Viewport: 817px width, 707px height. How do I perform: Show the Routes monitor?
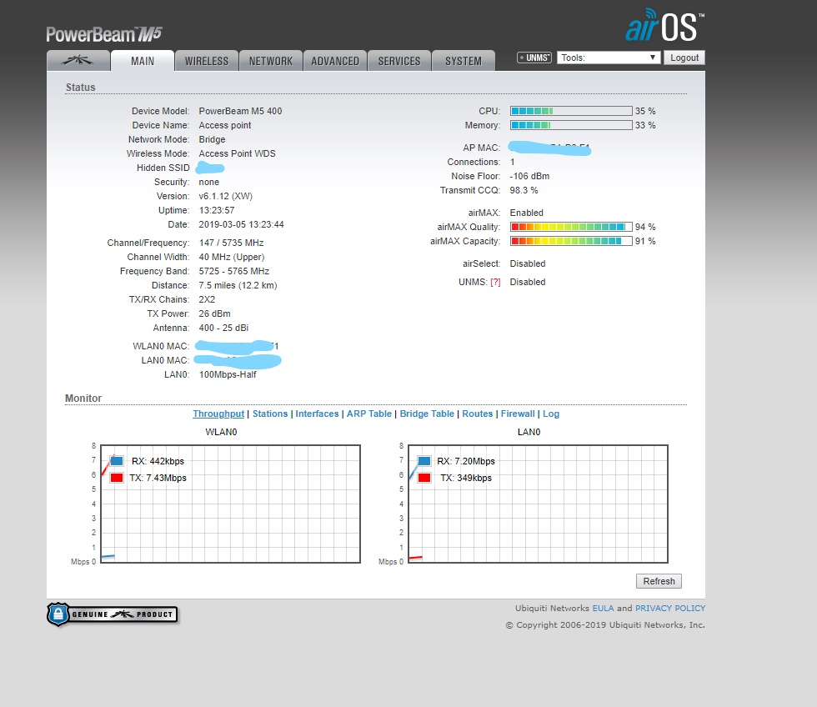(477, 414)
